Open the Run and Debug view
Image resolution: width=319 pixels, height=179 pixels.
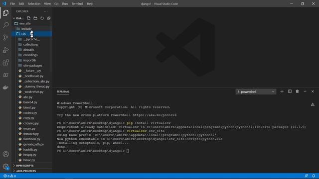tap(5, 50)
